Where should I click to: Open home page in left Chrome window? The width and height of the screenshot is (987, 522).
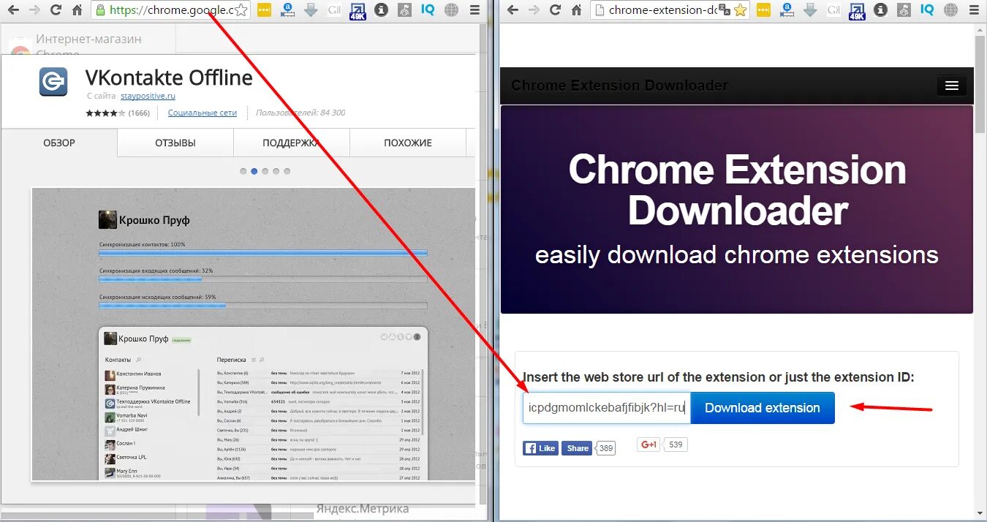click(x=77, y=10)
